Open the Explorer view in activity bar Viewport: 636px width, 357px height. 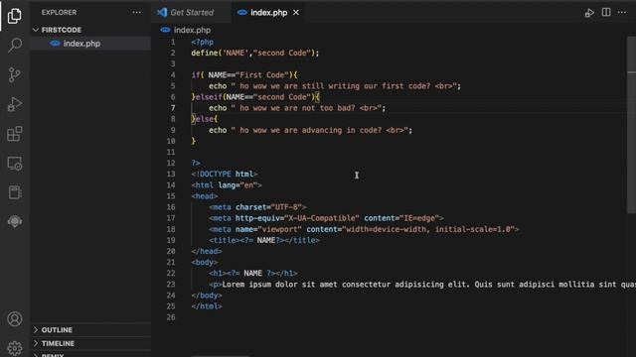pos(15,16)
